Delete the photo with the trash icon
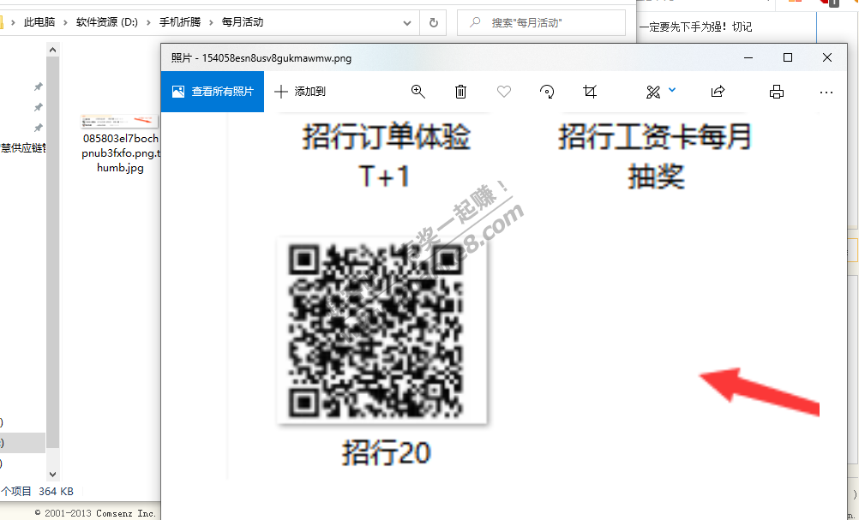This screenshot has height=520, width=859. tap(460, 92)
